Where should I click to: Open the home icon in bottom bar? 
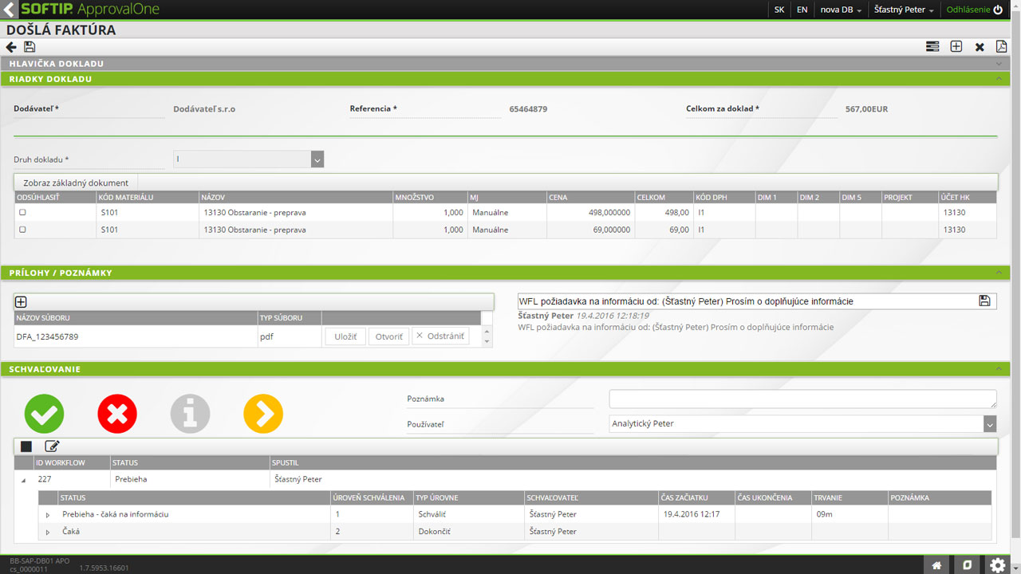click(936, 564)
